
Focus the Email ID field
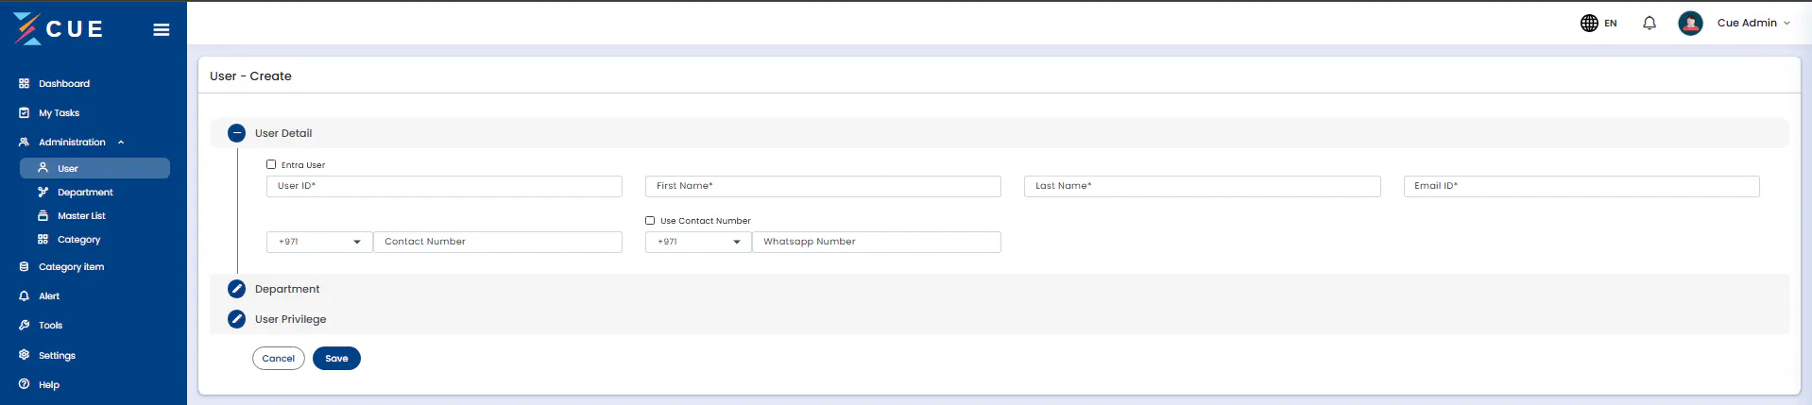pyautogui.click(x=1581, y=186)
